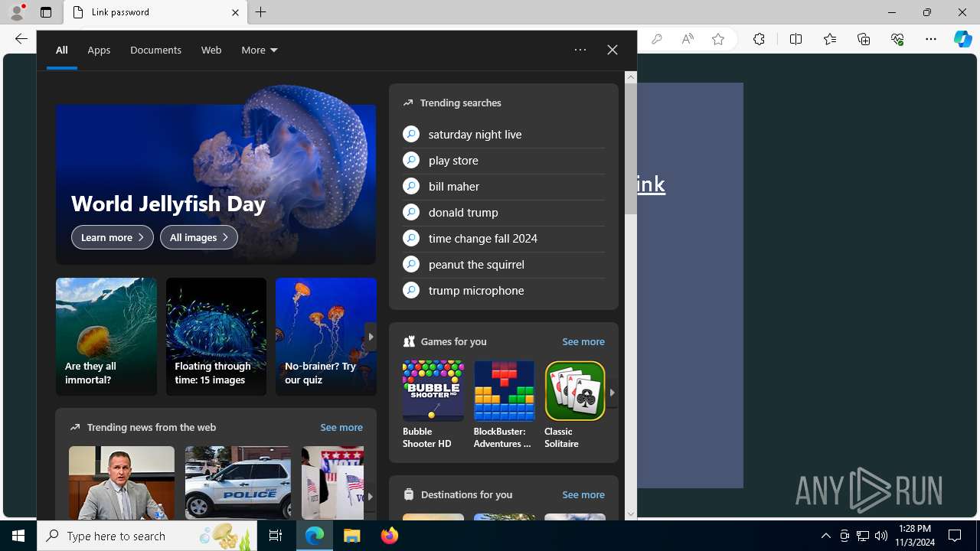Open the More filter dropdown
This screenshot has width=980, height=551.
click(x=259, y=50)
